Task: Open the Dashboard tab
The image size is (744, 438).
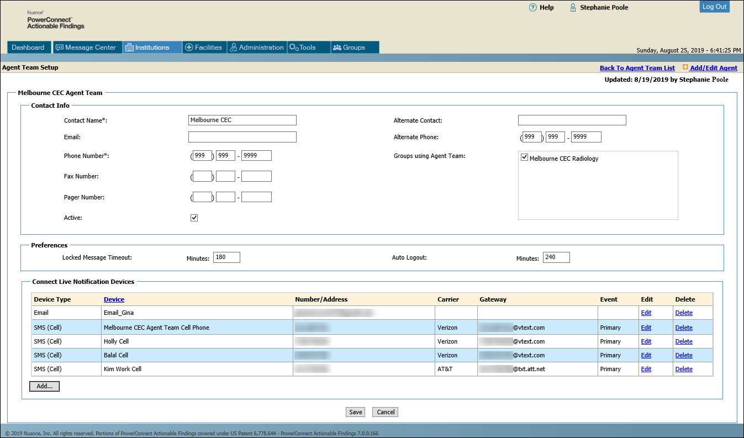Action: click(28, 48)
